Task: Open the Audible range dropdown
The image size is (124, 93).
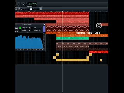Action: click(26, 30)
